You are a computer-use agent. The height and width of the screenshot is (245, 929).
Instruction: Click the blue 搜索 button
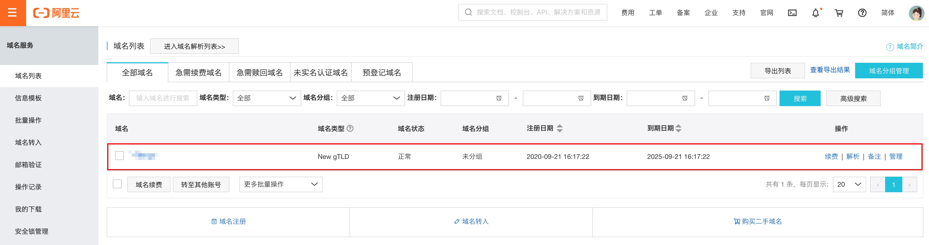point(800,99)
